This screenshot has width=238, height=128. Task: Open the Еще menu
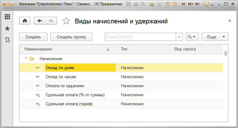coord(215,37)
